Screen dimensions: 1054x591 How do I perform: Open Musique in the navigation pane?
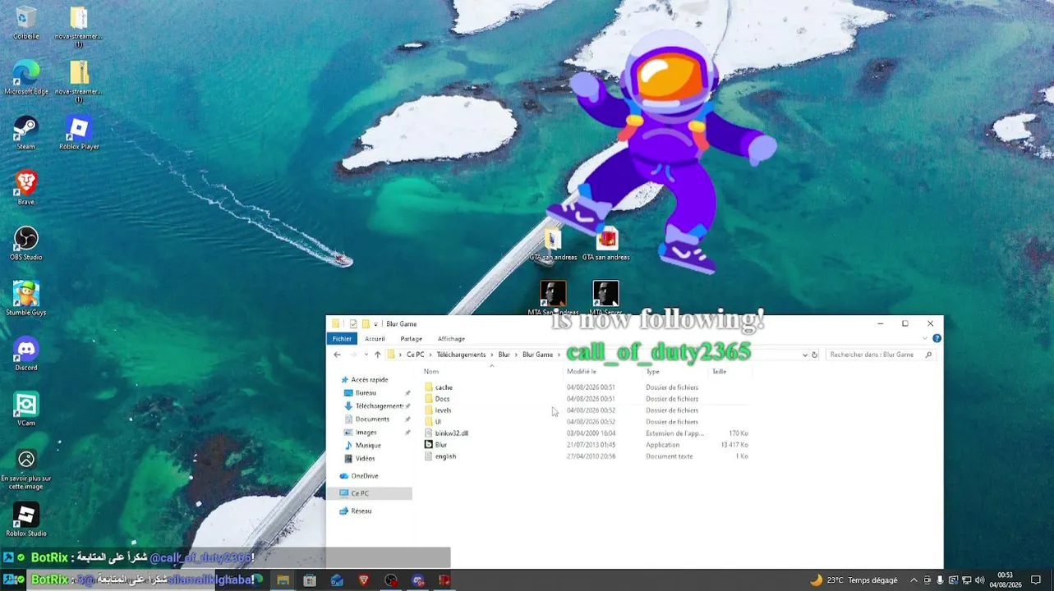pyautogui.click(x=368, y=445)
